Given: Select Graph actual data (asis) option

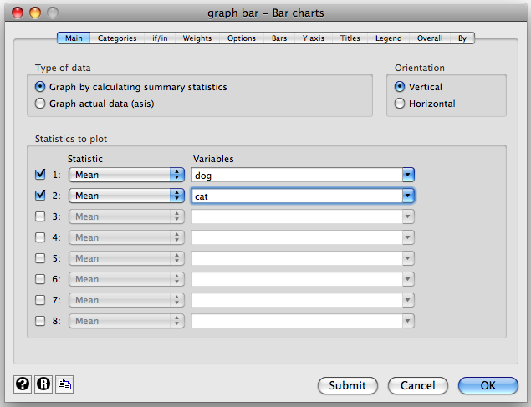Looking at the screenshot, I should coord(40,104).
